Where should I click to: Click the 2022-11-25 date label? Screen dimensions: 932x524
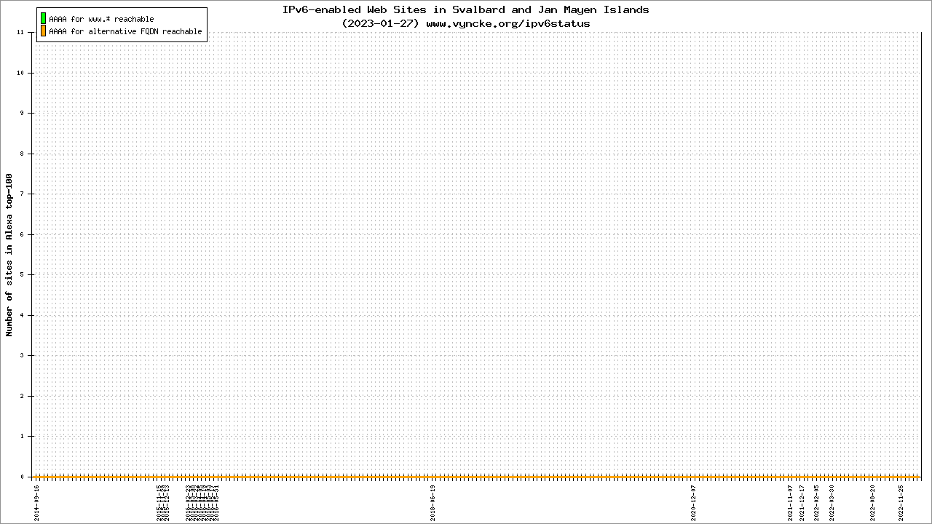click(x=901, y=503)
